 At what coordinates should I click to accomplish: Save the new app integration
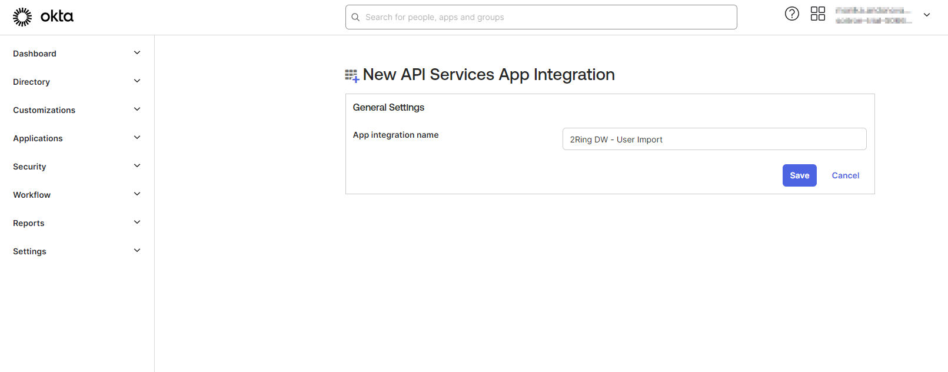[x=799, y=175]
